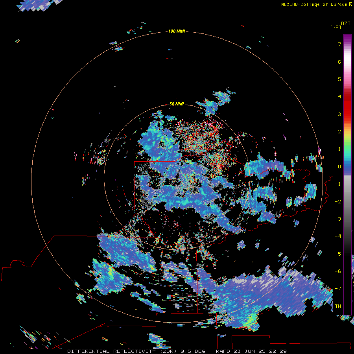This screenshot has height=354, width=354.
Task: Click the 0.5 DEG elevation text
Action: coord(193,351)
